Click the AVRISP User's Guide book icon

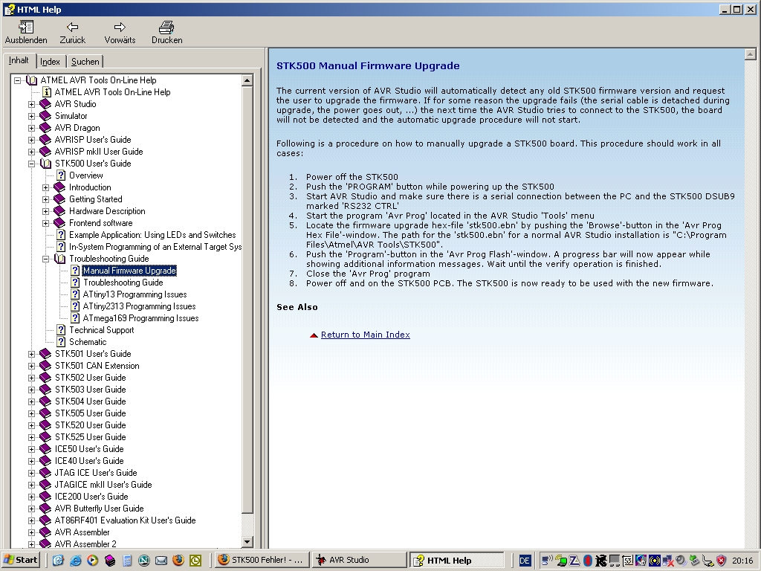(x=45, y=140)
